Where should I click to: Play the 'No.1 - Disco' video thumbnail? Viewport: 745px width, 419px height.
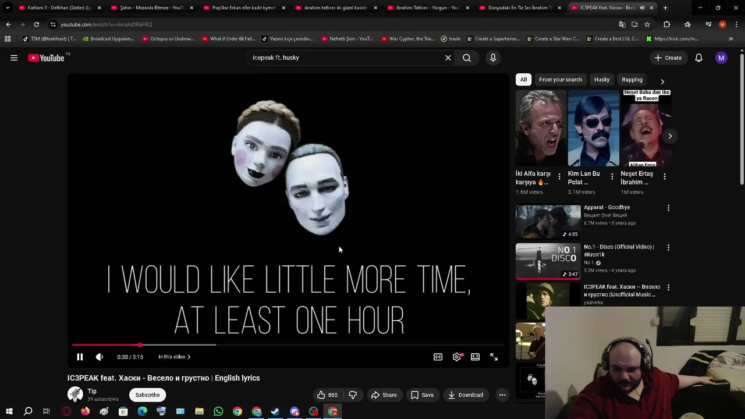click(x=548, y=261)
